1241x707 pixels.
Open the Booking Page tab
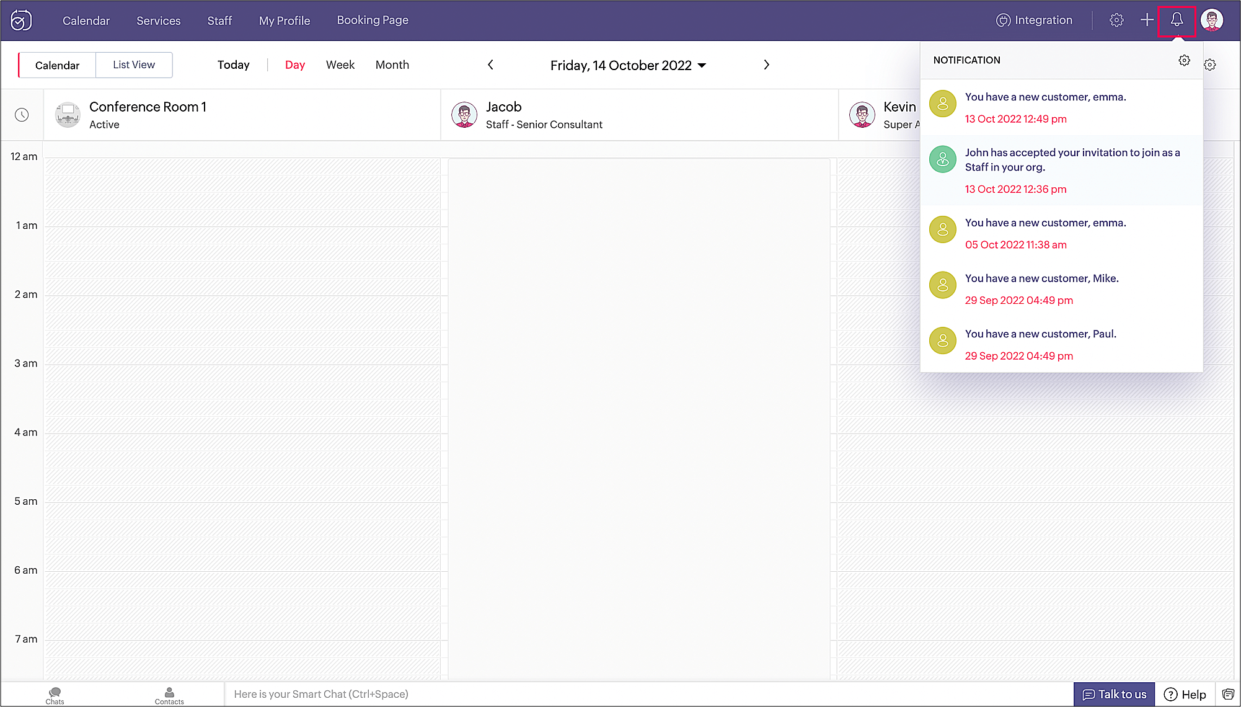pyautogui.click(x=373, y=20)
